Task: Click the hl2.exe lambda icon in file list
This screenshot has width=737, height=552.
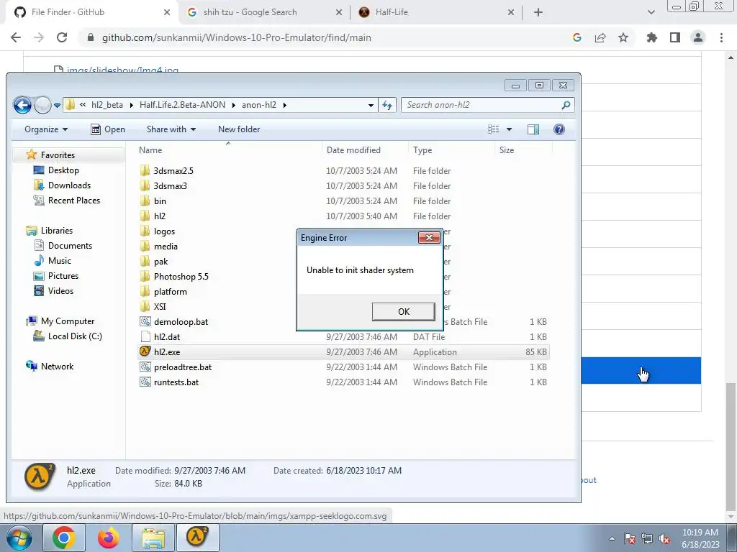Action: [x=145, y=351]
